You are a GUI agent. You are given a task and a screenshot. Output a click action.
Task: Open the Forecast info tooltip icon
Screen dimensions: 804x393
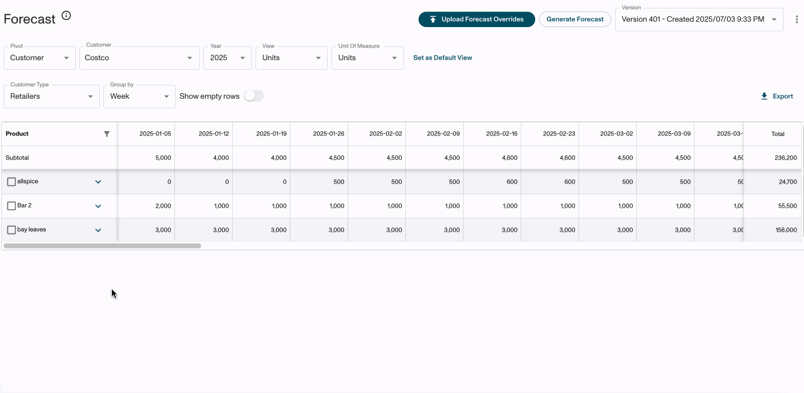[66, 16]
